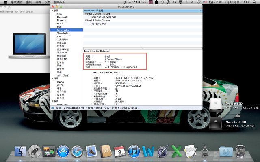This screenshot has width=260, height=162.
Task: Click 儲存空間 tab in background window
Action: point(19,11)
